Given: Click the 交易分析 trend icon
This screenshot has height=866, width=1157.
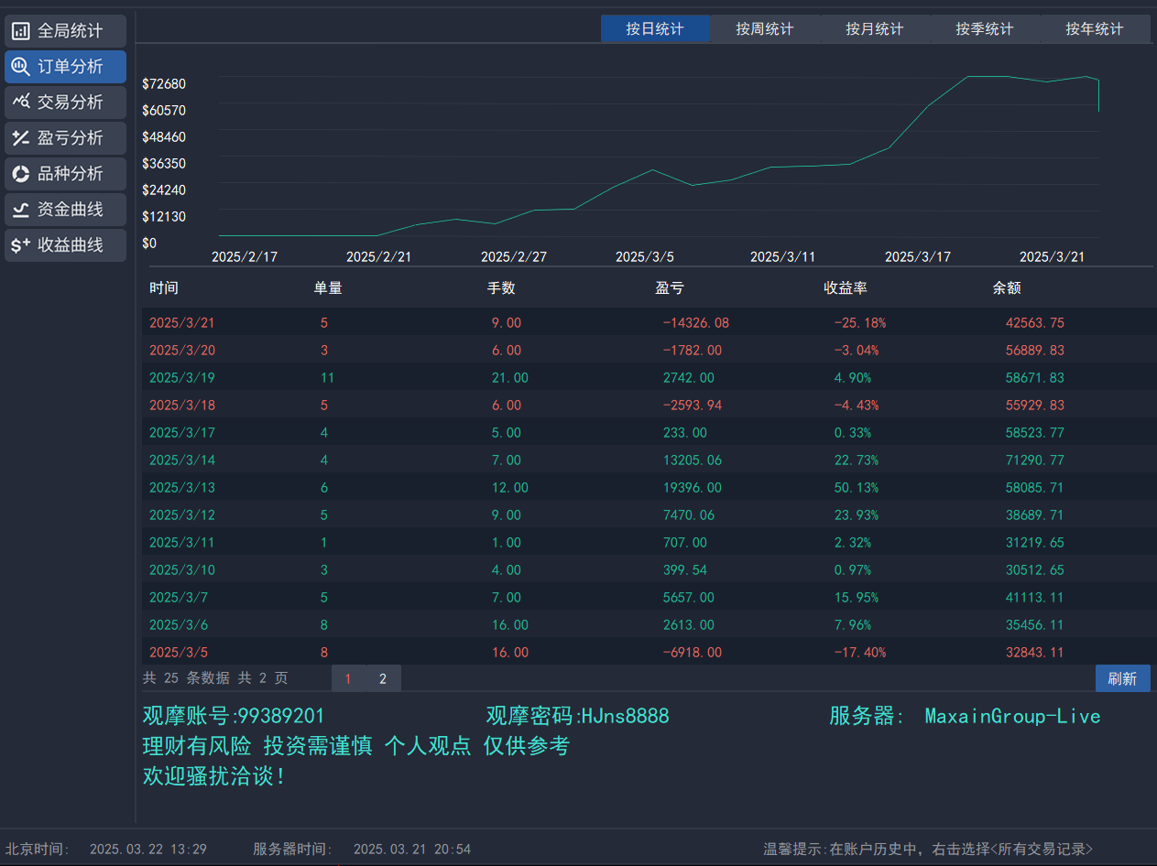Looking at the screenshot, I should [x=20, y=103].
